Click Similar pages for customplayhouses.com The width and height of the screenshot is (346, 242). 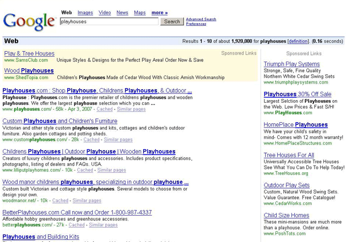click(x=118, y=140)
